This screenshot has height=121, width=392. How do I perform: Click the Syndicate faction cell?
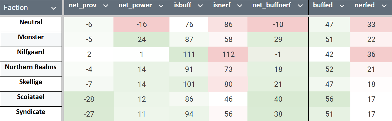coord(31,112)
